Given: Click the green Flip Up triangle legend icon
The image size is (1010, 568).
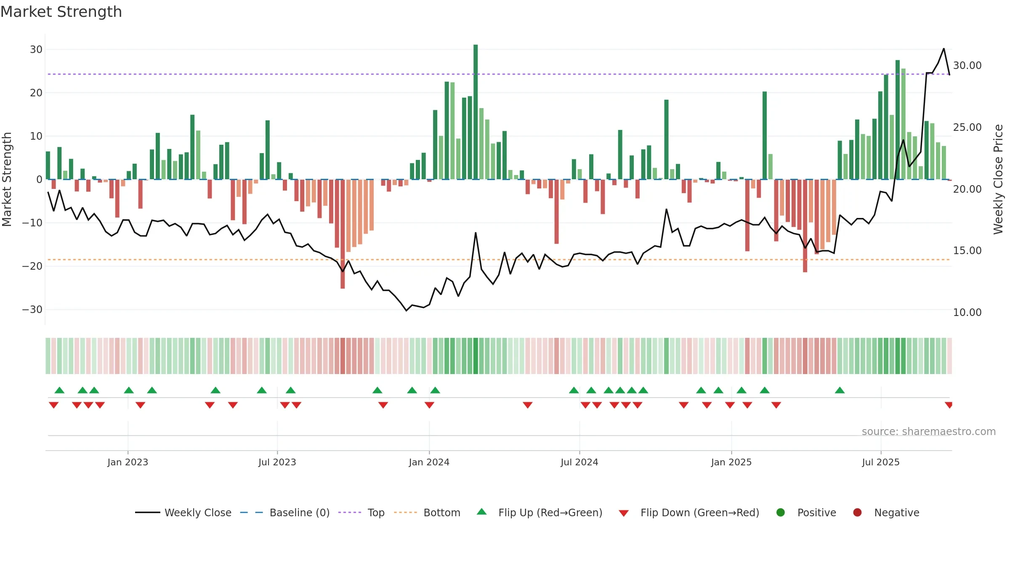Looking at the screenshot, I should (x=482, y=512).
